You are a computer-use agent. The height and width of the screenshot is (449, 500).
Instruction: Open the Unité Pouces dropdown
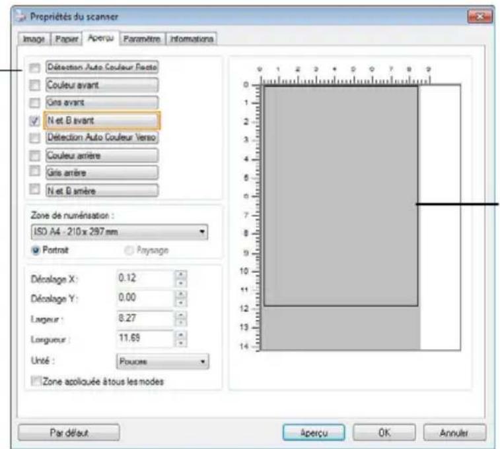click(162, 361)
